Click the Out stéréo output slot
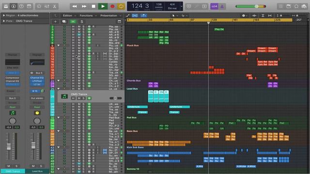Screen dimensions: 310x174 pyautogui.click(x=37, y=98)
